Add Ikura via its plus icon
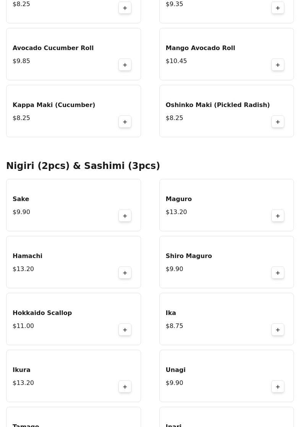This screenshot has width=300, height=427. pos(125,387)
